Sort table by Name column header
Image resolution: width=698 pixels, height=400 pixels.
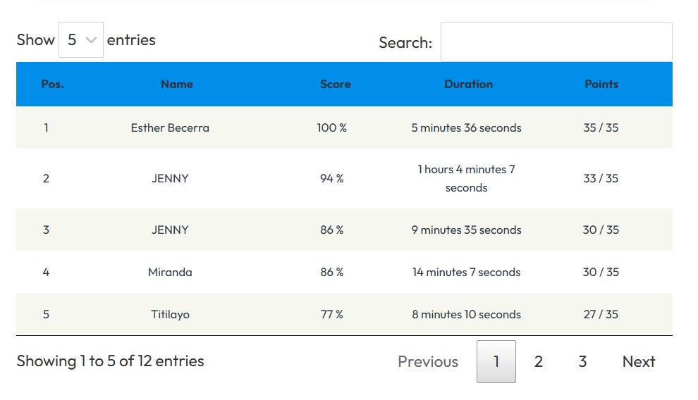176,84
